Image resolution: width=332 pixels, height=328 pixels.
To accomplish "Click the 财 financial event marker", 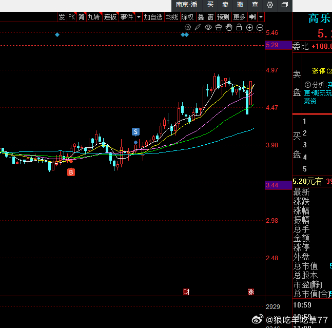I will (x=186, y=292).
